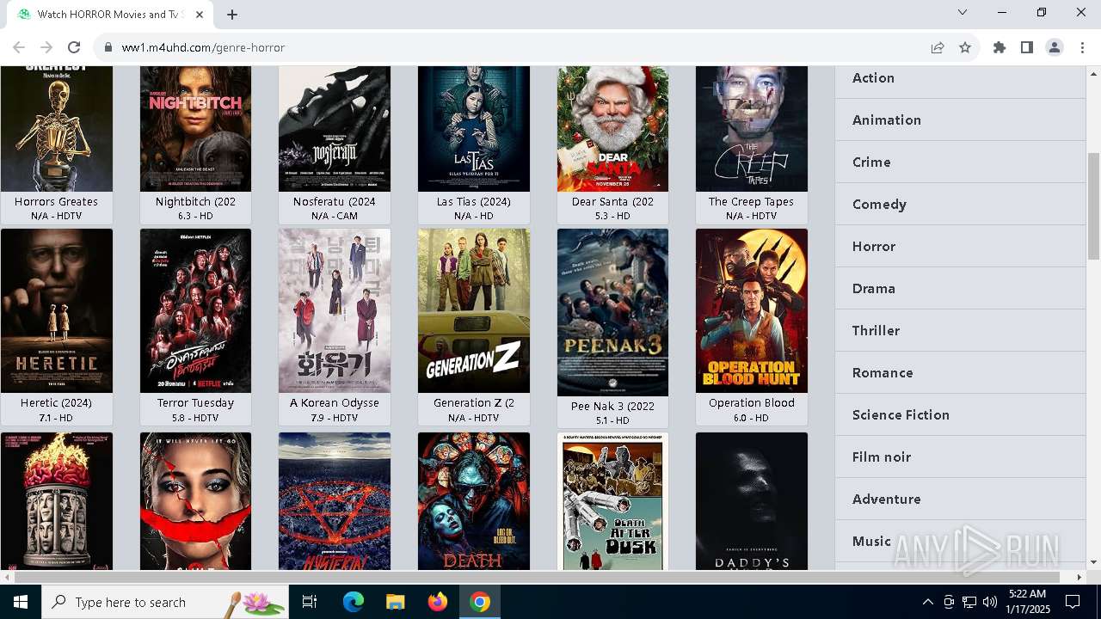Screen dimensions: 1101x619
Task: Click the Horrors Greates title link
Action: [x=56, y=201]
